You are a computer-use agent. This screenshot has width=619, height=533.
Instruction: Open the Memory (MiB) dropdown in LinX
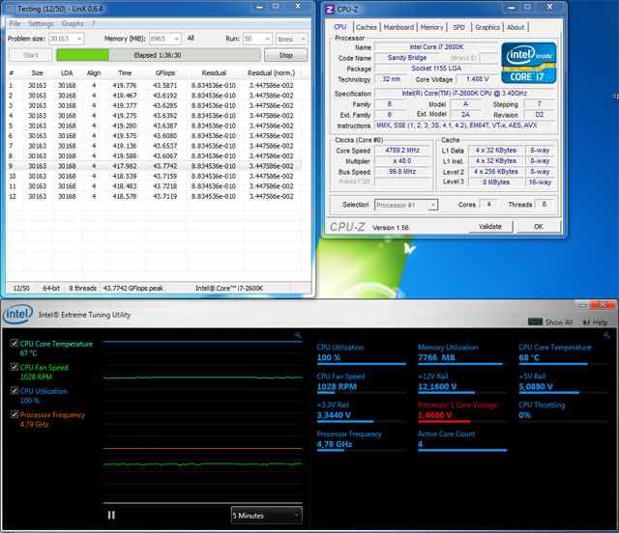tap(165, 39)
